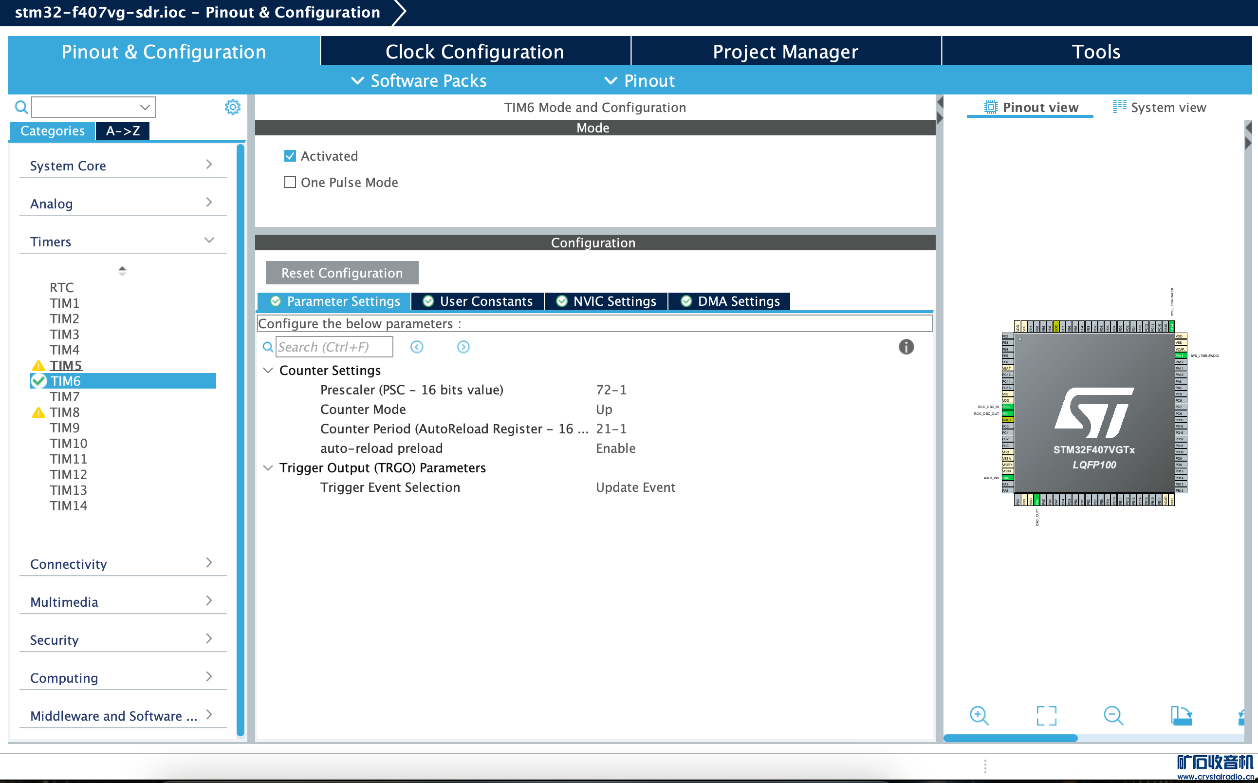
Task: Click the next search result arrow
Action: click(x=463, y=346)
